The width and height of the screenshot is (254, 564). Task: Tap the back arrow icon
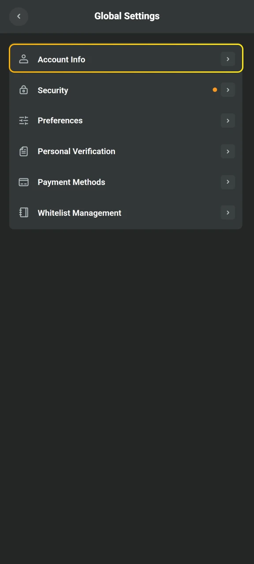[x=19, y=16]
